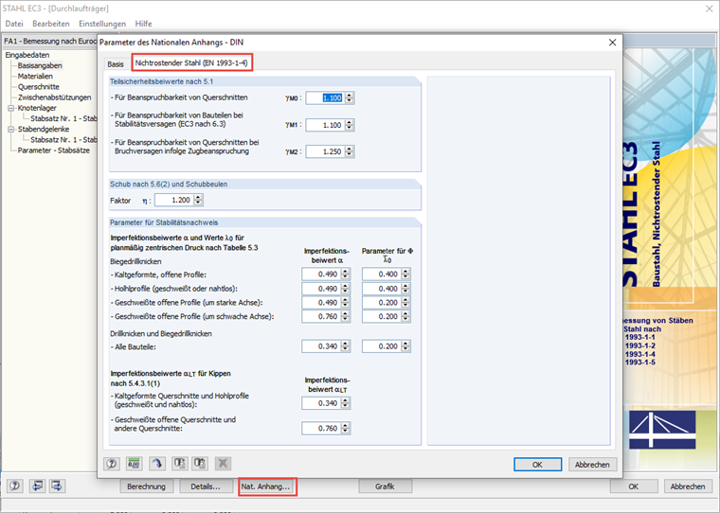Click the reset to default values arrow icon
The image size is (720, 513).
point(156,464)
